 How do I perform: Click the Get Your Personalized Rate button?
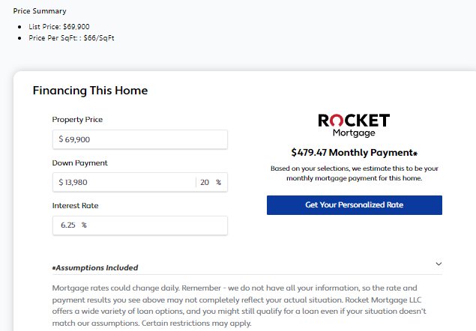[x=354, y=205]
